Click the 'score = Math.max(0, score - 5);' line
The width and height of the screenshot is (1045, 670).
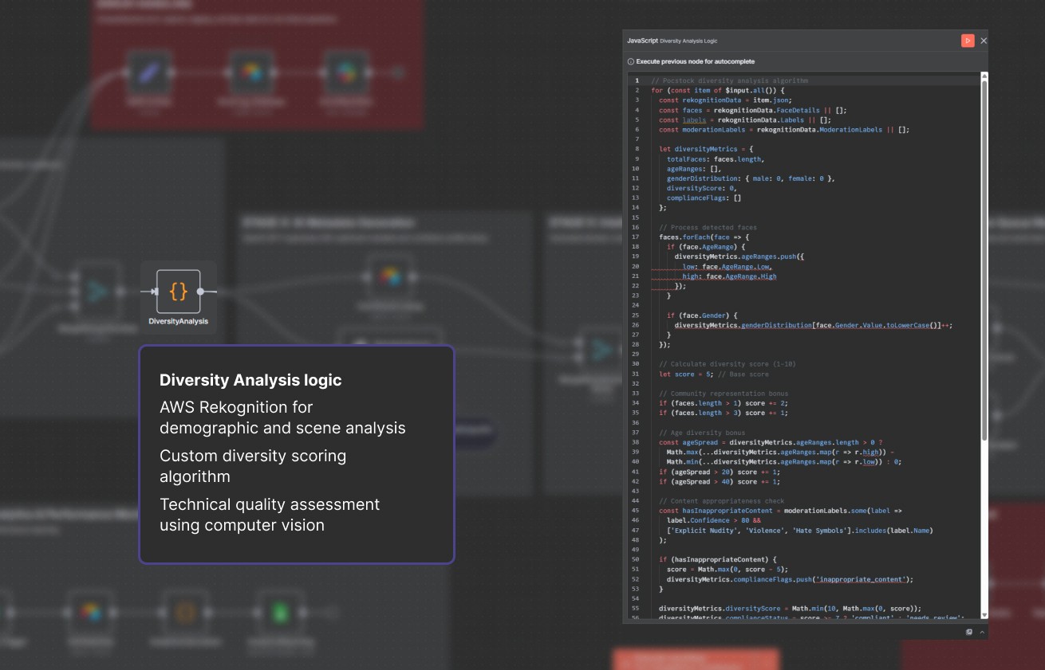click(728, 569)
